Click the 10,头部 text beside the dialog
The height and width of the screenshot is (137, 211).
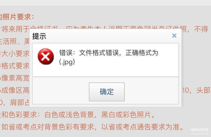(x=196, y=90)
